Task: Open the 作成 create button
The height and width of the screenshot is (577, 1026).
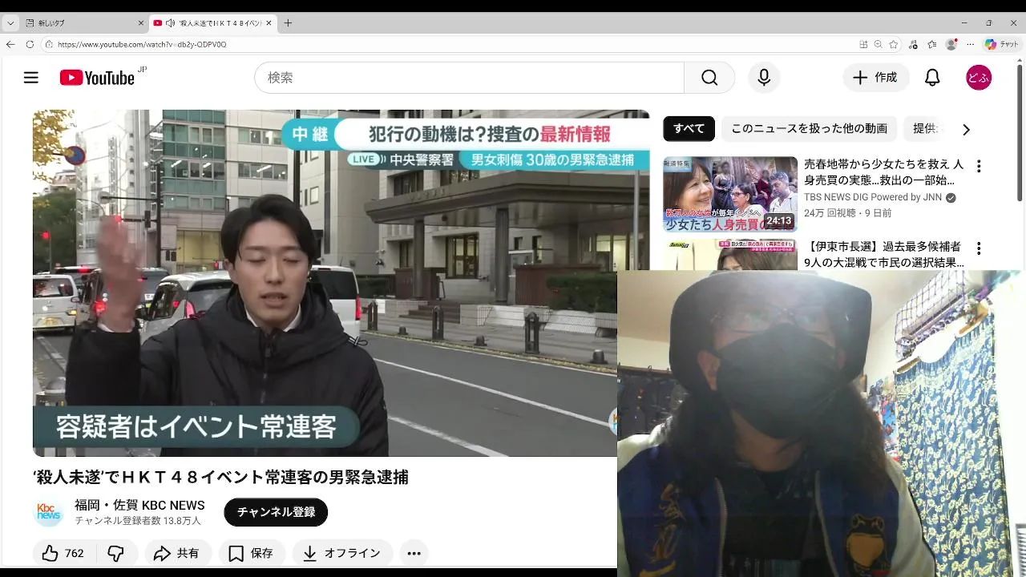Action: point(875,78)
